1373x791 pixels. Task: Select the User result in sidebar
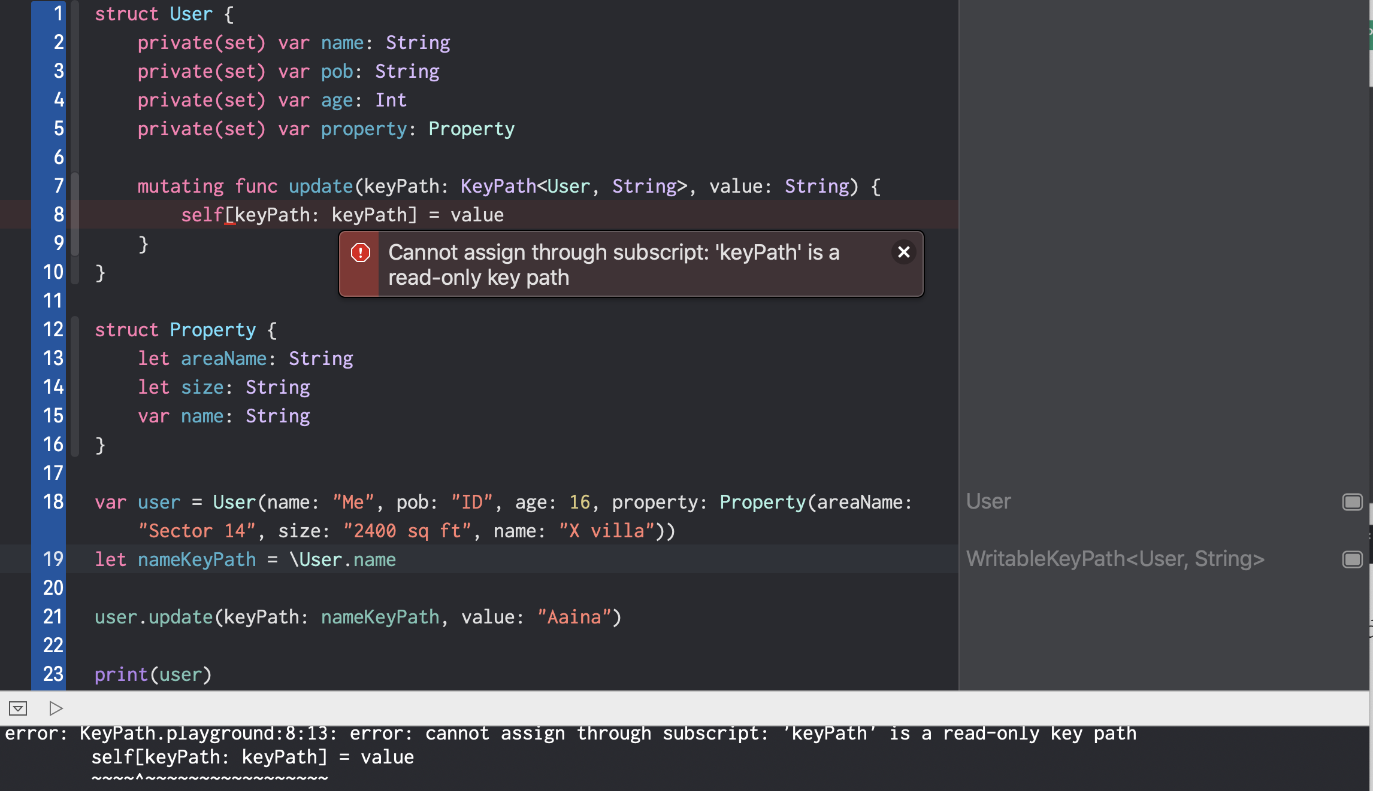coord(988,501)
